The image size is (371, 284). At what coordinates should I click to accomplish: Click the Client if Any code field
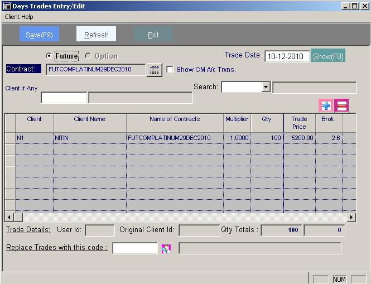(x=64, y=98)
